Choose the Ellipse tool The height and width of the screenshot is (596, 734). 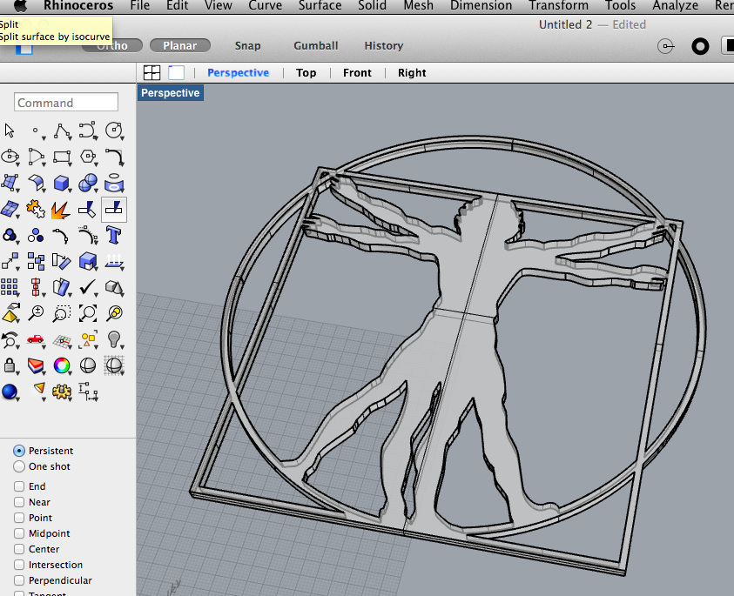(10, 157)
